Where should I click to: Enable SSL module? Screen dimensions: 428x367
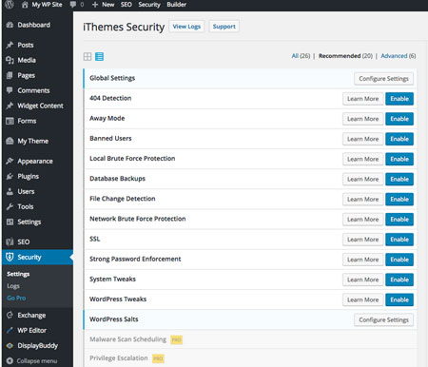399,240
